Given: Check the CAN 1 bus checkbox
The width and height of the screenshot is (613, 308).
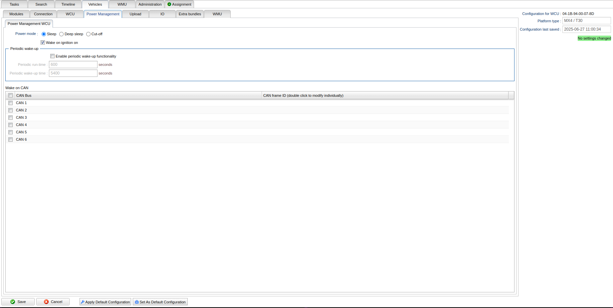Looking at the screenshot, I should [11, 103].
